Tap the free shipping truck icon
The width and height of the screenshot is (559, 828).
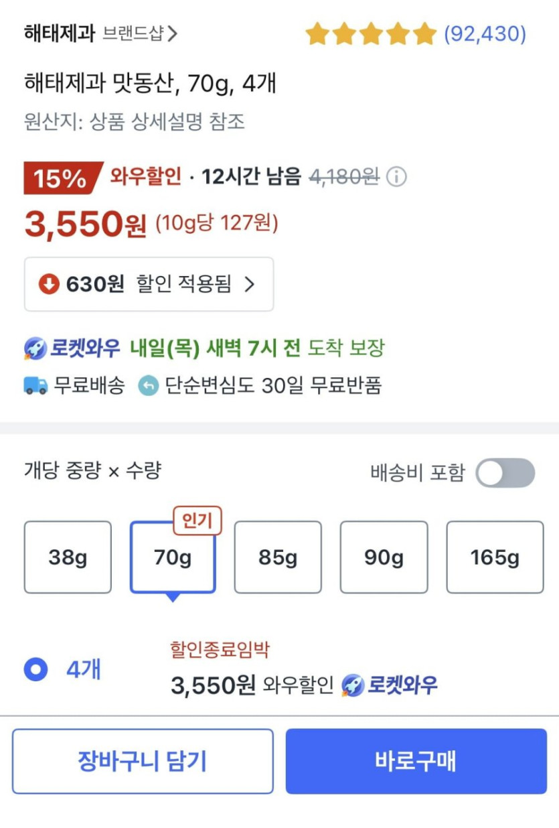pos(35,386)
